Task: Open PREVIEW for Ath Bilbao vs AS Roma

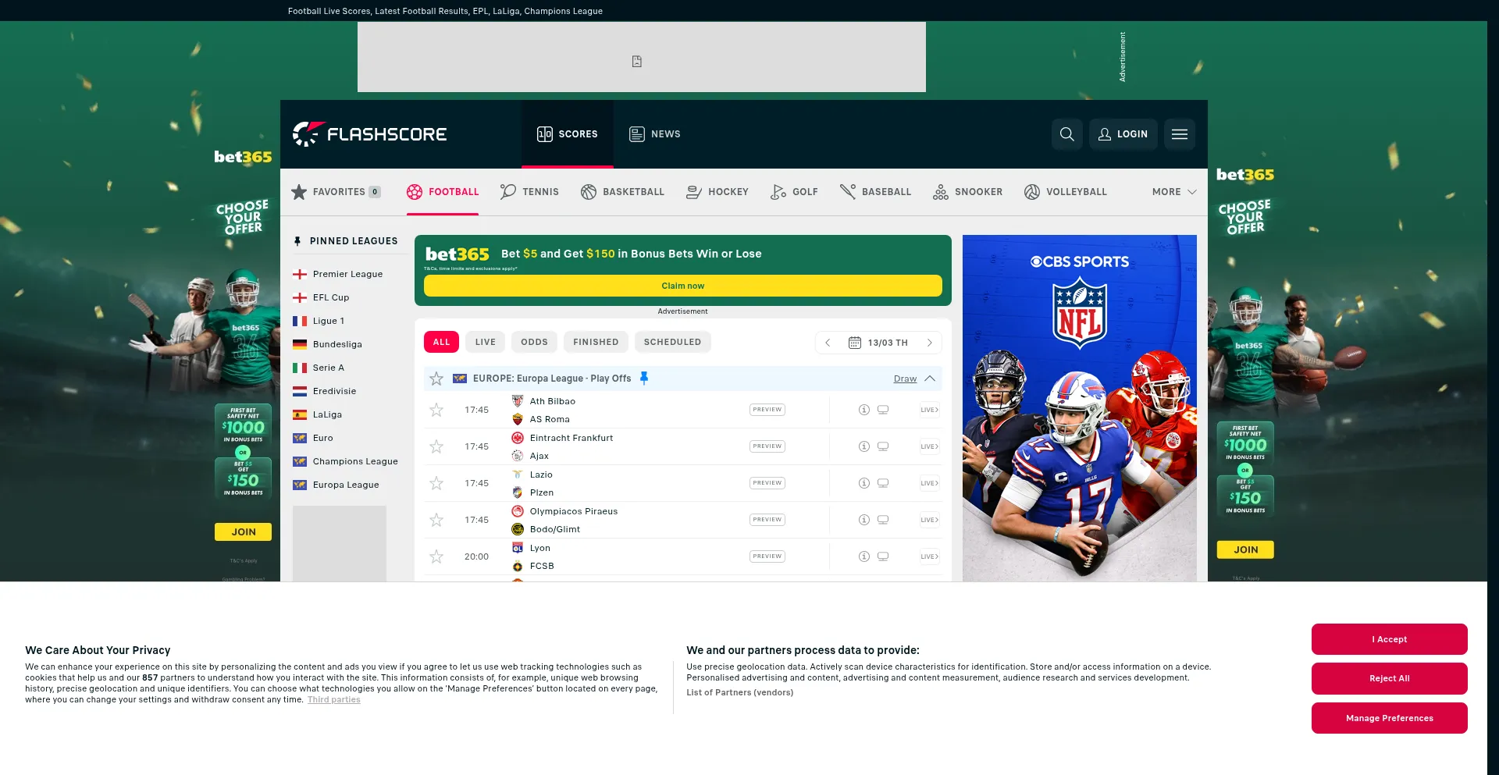Action: click(767, 410)
